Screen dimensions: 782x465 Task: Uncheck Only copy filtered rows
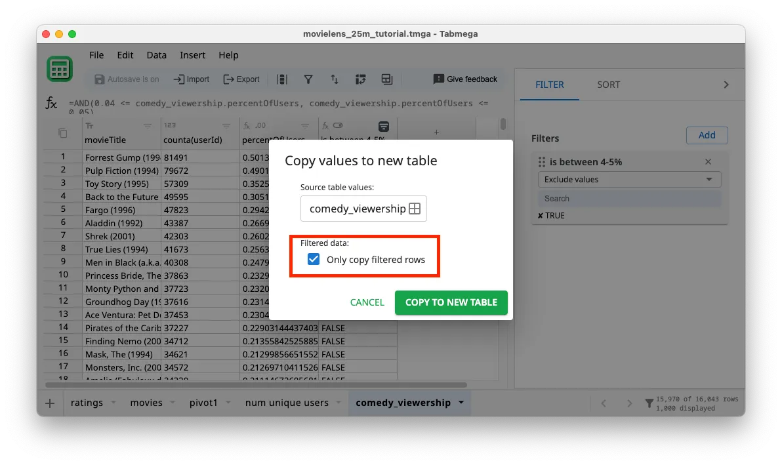coord(314,260)
